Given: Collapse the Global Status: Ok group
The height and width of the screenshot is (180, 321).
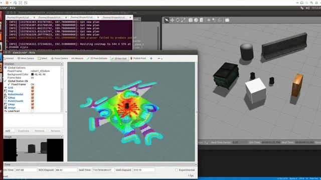Looking at the screenshot, I should 6,81.
